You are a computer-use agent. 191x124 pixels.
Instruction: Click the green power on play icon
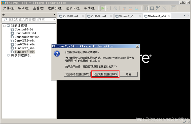(102, 8)
